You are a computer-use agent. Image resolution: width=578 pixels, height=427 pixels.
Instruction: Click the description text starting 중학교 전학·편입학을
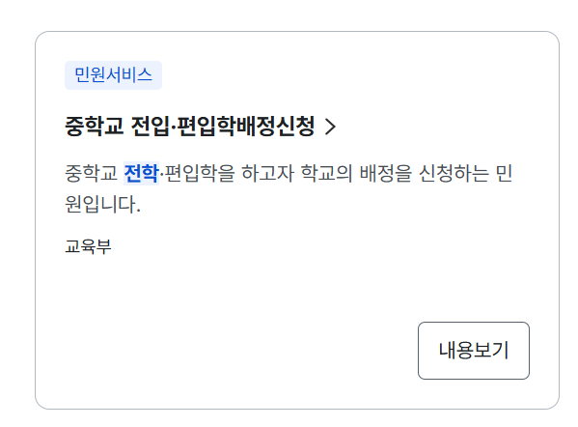click(x=289, y=188)
